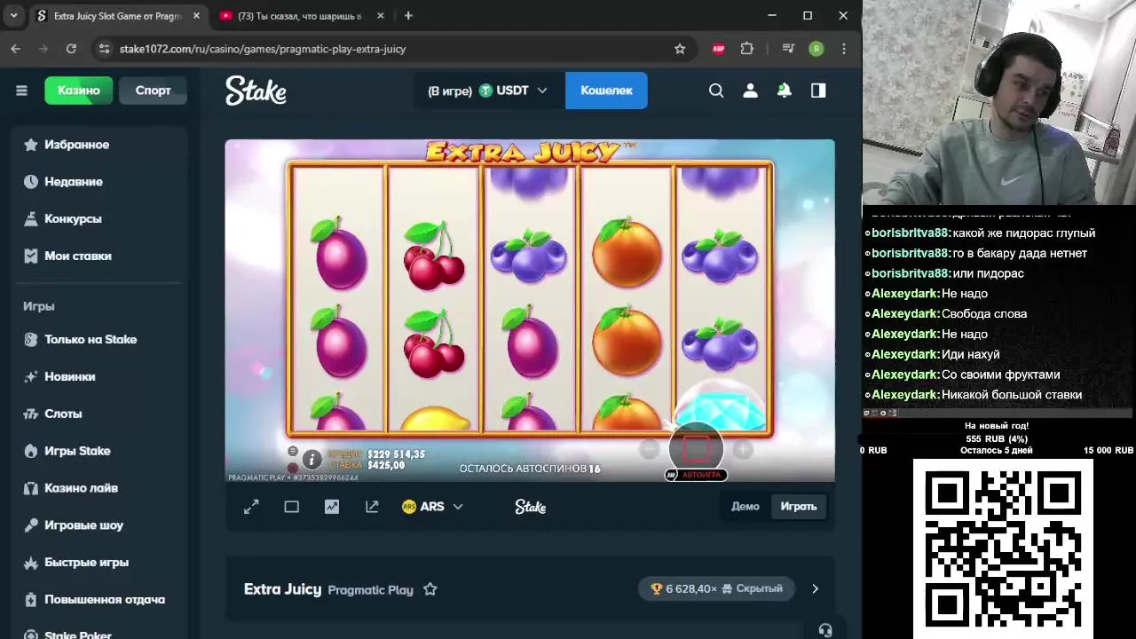
Task: Toggle the right side panel icon
Action: pyautogui.click(x=818, y=91)
